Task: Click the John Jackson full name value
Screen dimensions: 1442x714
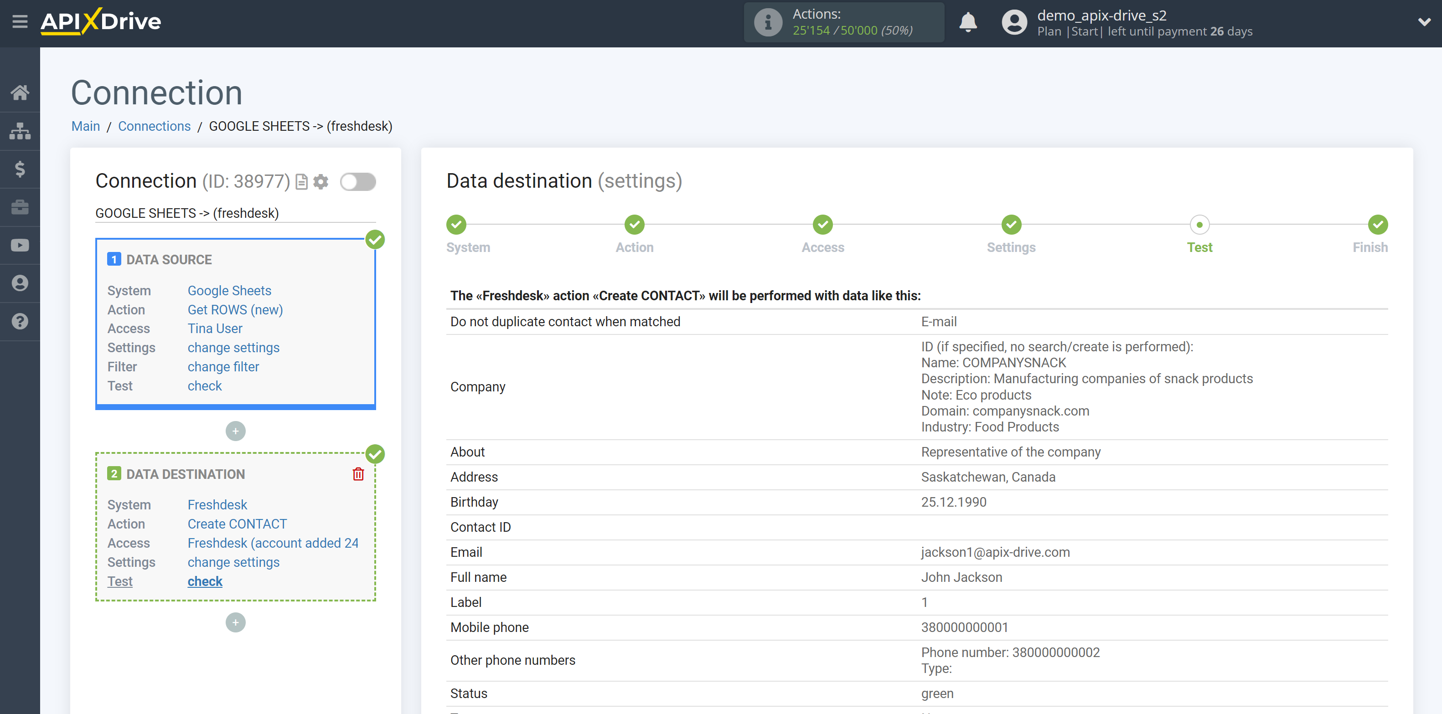Action: (961, 577)
